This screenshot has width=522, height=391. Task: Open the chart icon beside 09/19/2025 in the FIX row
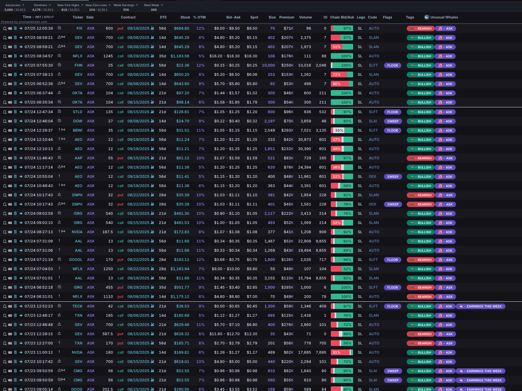pos(152,28)
